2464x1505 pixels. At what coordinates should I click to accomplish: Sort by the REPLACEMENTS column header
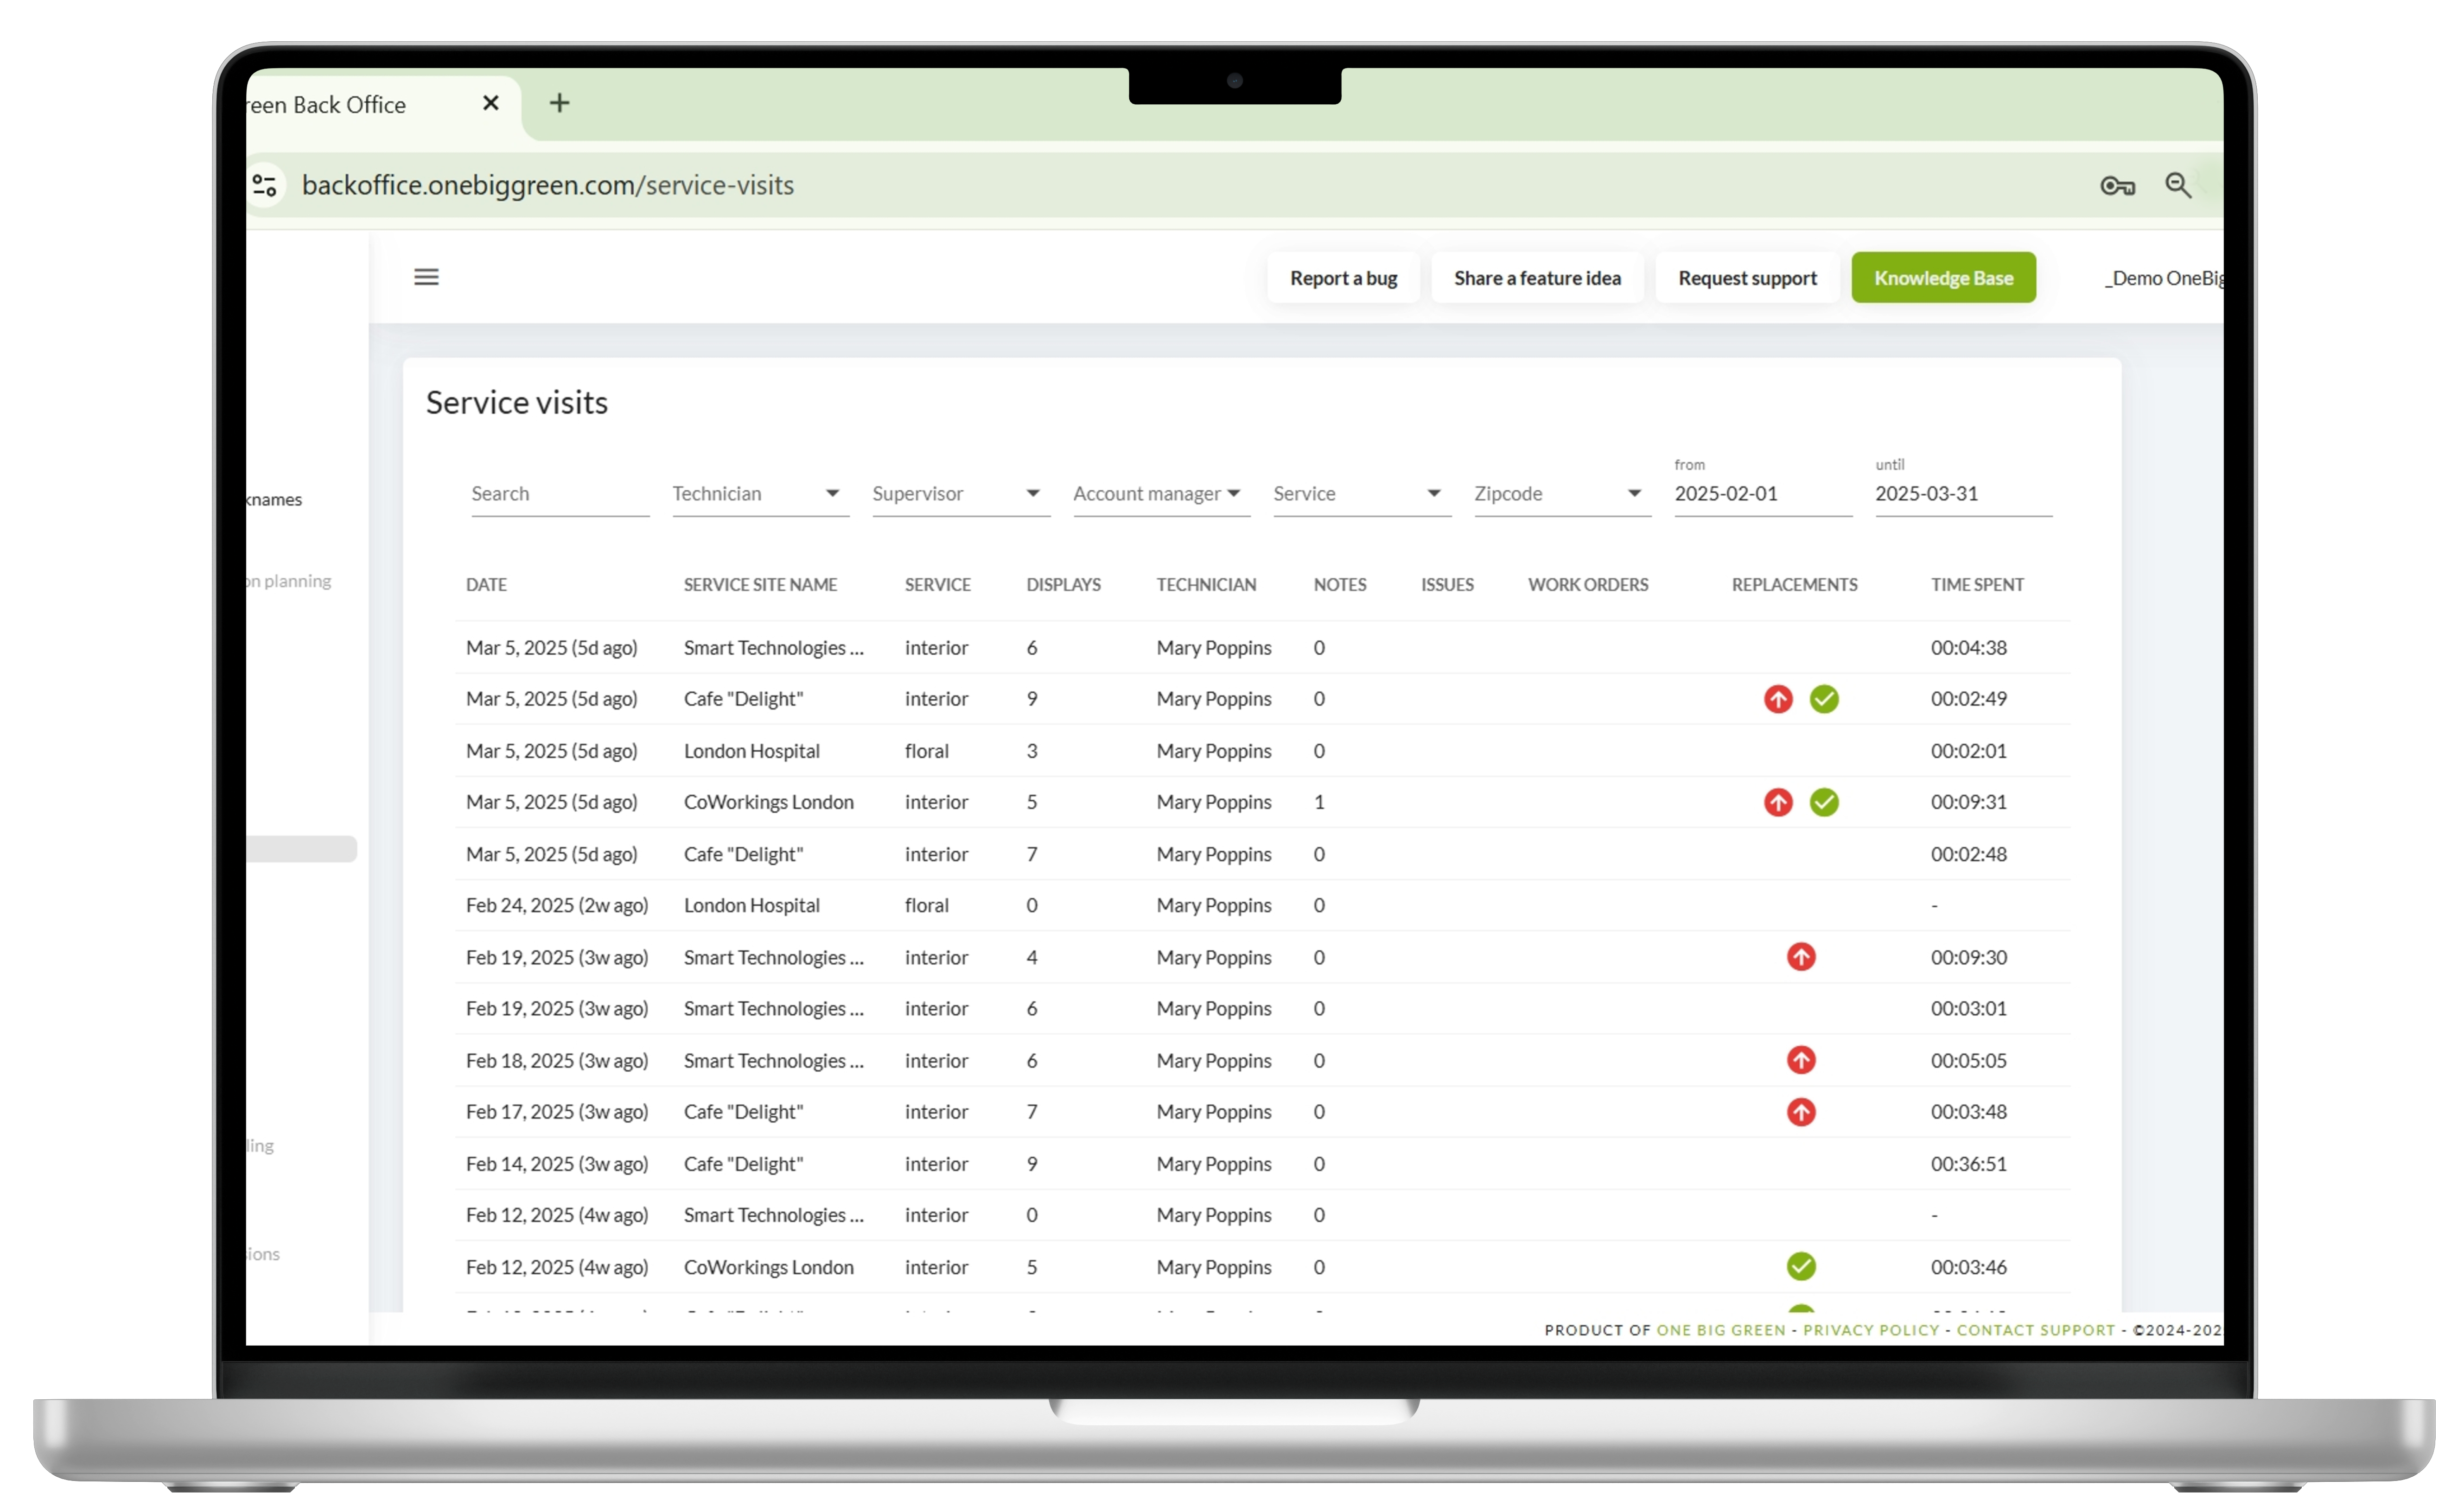[x=1794, y=585]
